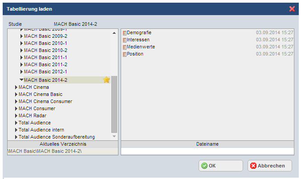Screen dimensions: 301x179
Task: Expand MACH Basic 2011-2 node
Action: click(x=21, y=64)
